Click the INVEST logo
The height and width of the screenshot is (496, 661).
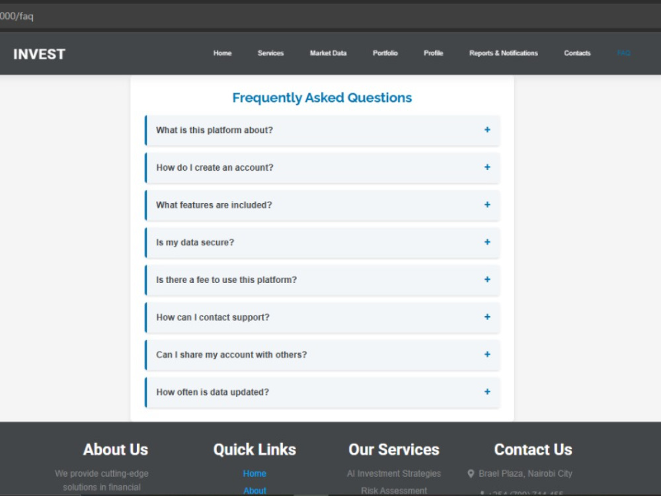(x=39, y=54)
